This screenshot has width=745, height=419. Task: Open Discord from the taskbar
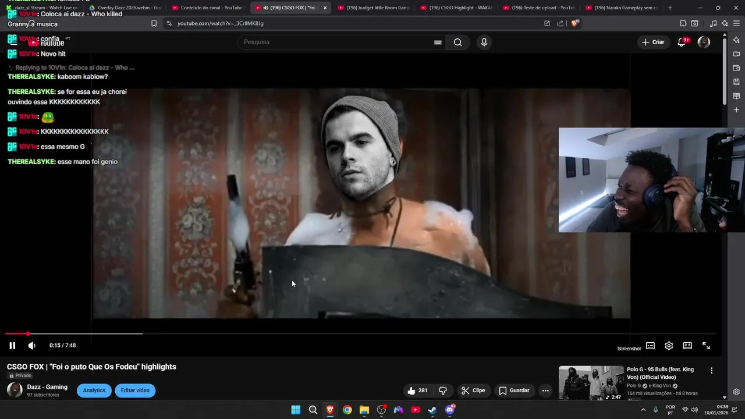pos(450,410)
